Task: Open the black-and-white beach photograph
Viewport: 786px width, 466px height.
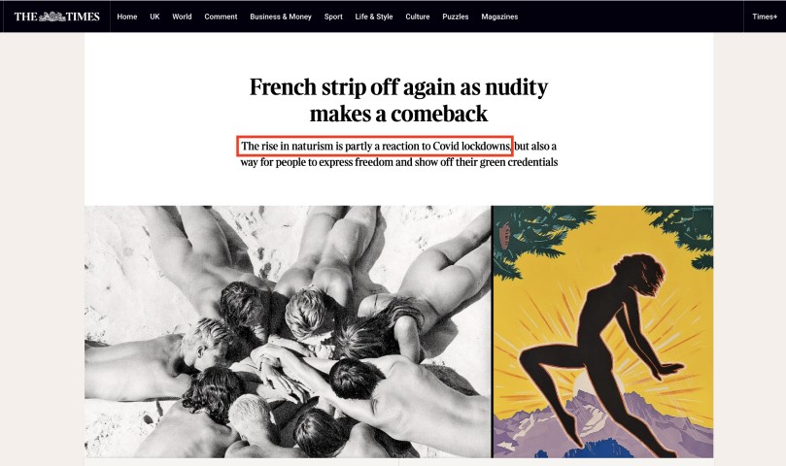Action: [x=288, y=331]
